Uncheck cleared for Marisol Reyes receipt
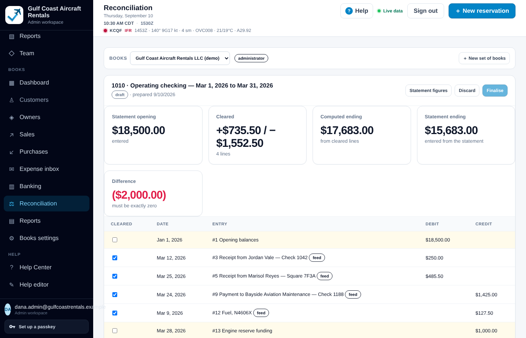This screenshot has width=526, height=338. coord(115,276)
